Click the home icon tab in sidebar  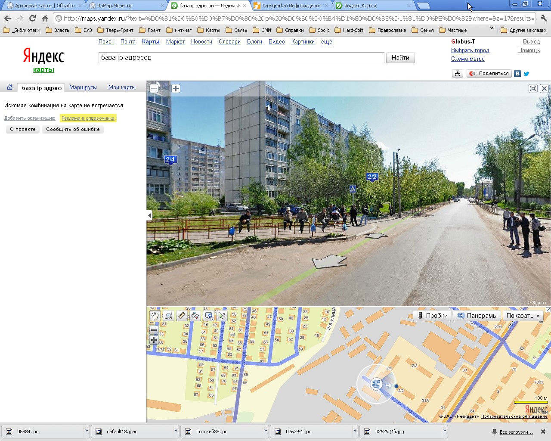(9, 87)
